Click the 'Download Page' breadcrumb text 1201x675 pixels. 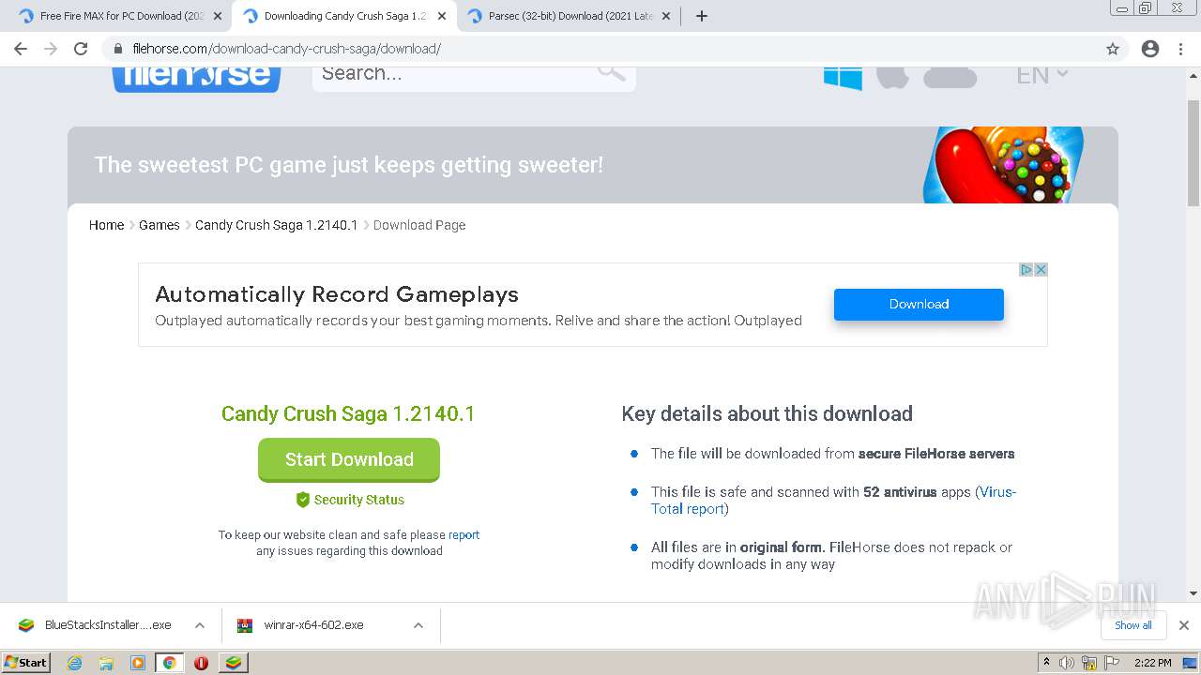419,225
